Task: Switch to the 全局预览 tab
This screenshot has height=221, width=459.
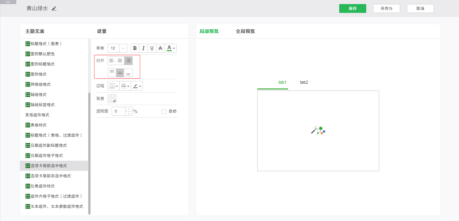Action: (245, 31)
